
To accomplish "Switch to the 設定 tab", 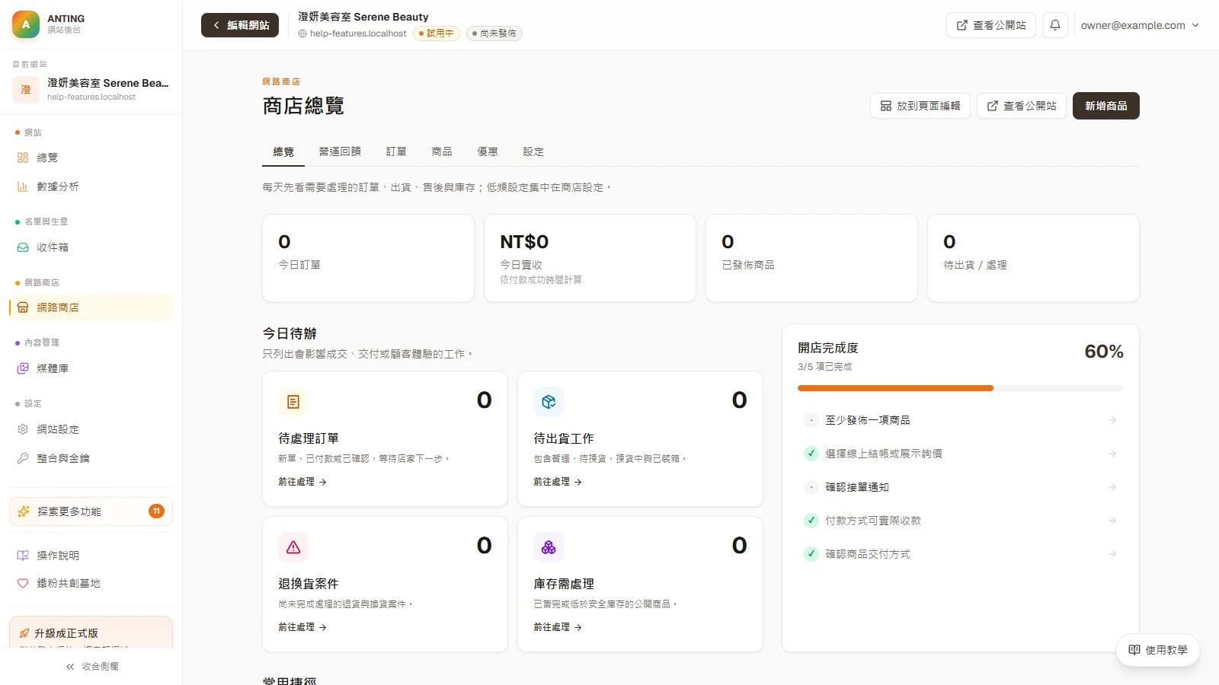I will click(x=533, y=151).
